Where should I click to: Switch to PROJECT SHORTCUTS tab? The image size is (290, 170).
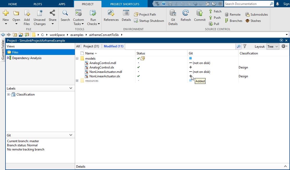125,4
